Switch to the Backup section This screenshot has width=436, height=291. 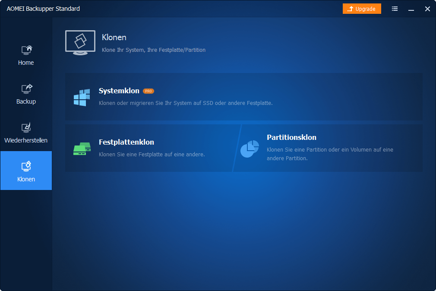pyautogui.click(x=26, y=95)
